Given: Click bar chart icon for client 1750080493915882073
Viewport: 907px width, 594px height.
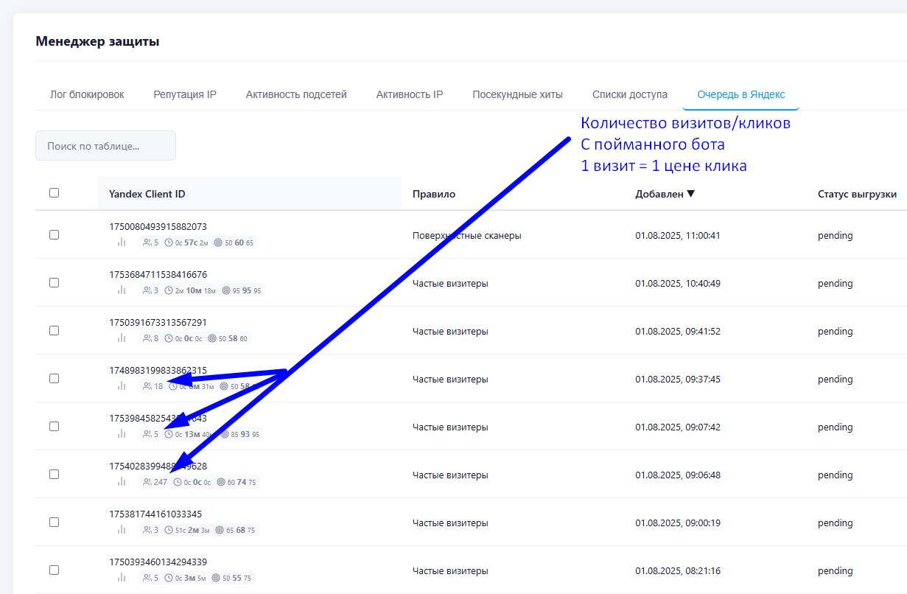Looking at the screenshot, I should coord(122,242).
